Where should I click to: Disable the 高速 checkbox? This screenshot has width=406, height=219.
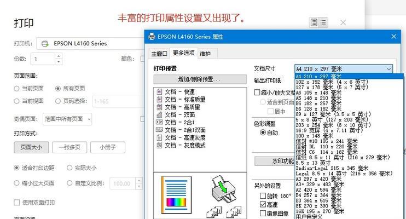(263, 204)
